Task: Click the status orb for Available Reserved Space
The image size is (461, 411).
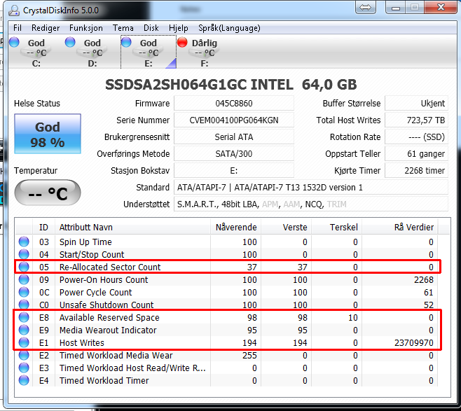Action: pyautogui.click(x=24, y=317)
